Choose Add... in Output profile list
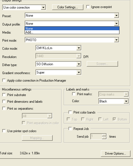Viewport: 133px width, 166px height. tap(72, 32)
